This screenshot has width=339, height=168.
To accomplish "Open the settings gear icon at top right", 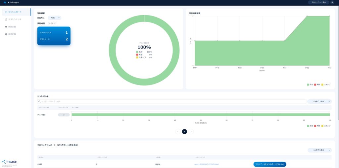I will [x=332, y=2].
